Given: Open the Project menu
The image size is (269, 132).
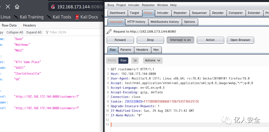Looking at the screenshot, I should tap(121, 5).
